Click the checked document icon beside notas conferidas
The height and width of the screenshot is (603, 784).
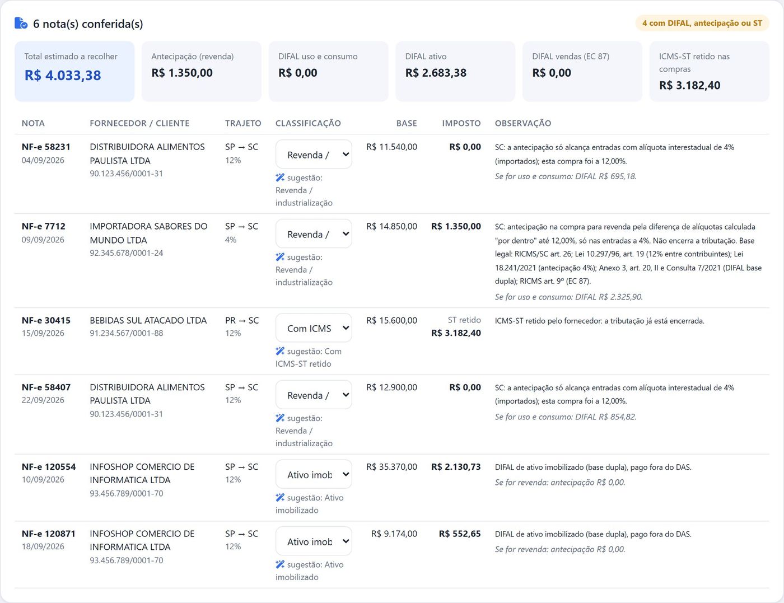pos(21,24)
